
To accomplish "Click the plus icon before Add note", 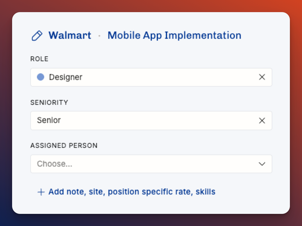I will [41, 192].
